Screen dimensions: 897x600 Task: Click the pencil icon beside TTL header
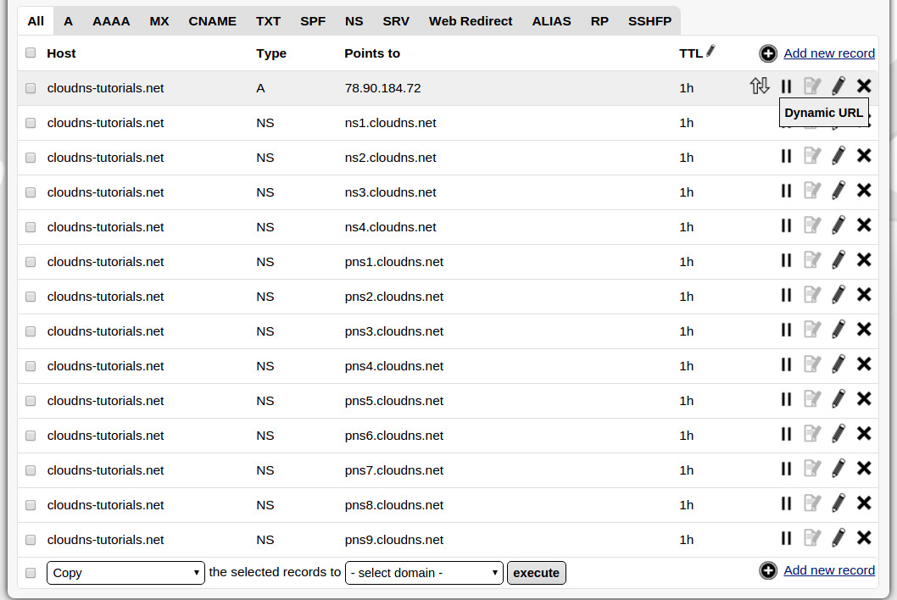coord(710,51)
